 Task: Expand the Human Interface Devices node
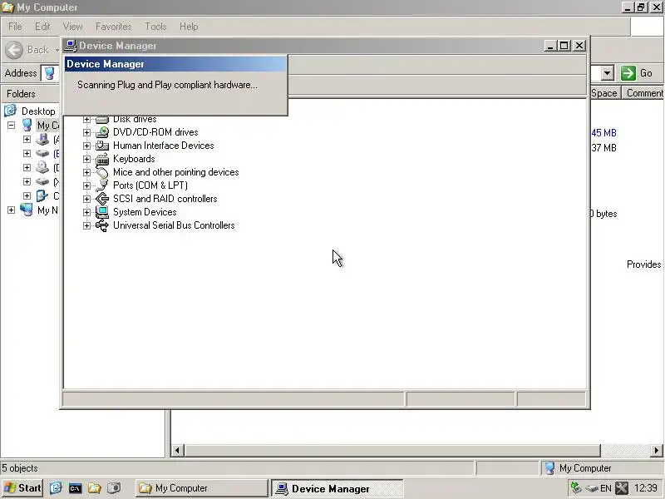pos(86,146)
